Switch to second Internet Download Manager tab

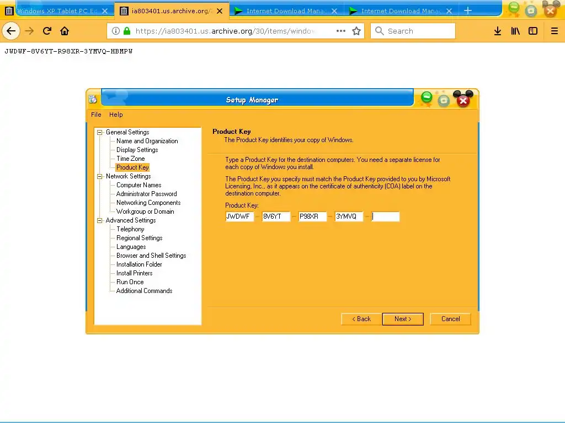point(401,11)
